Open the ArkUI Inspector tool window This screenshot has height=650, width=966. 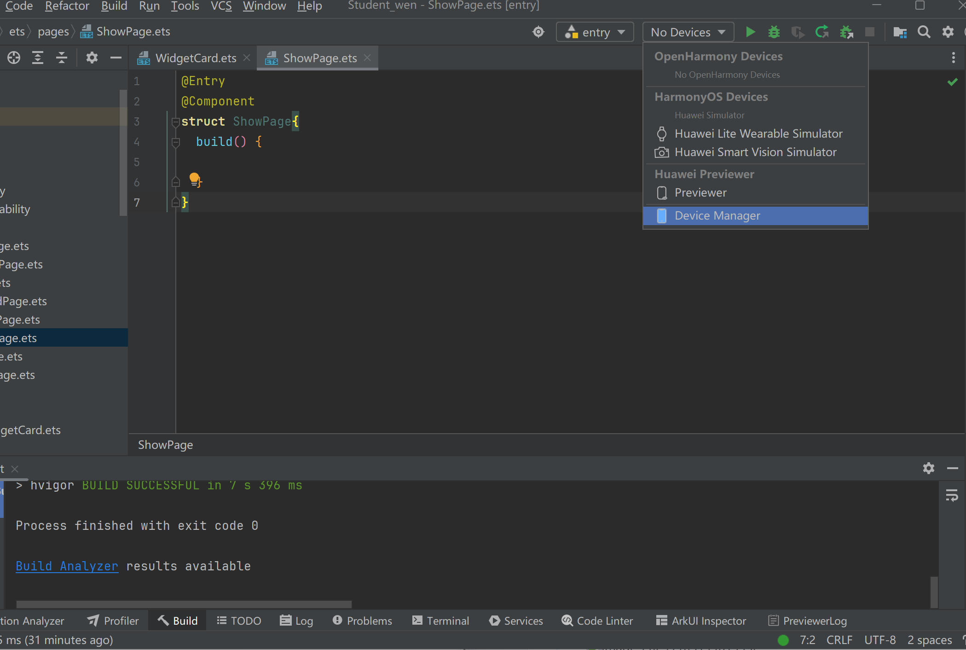pos(701,621)
